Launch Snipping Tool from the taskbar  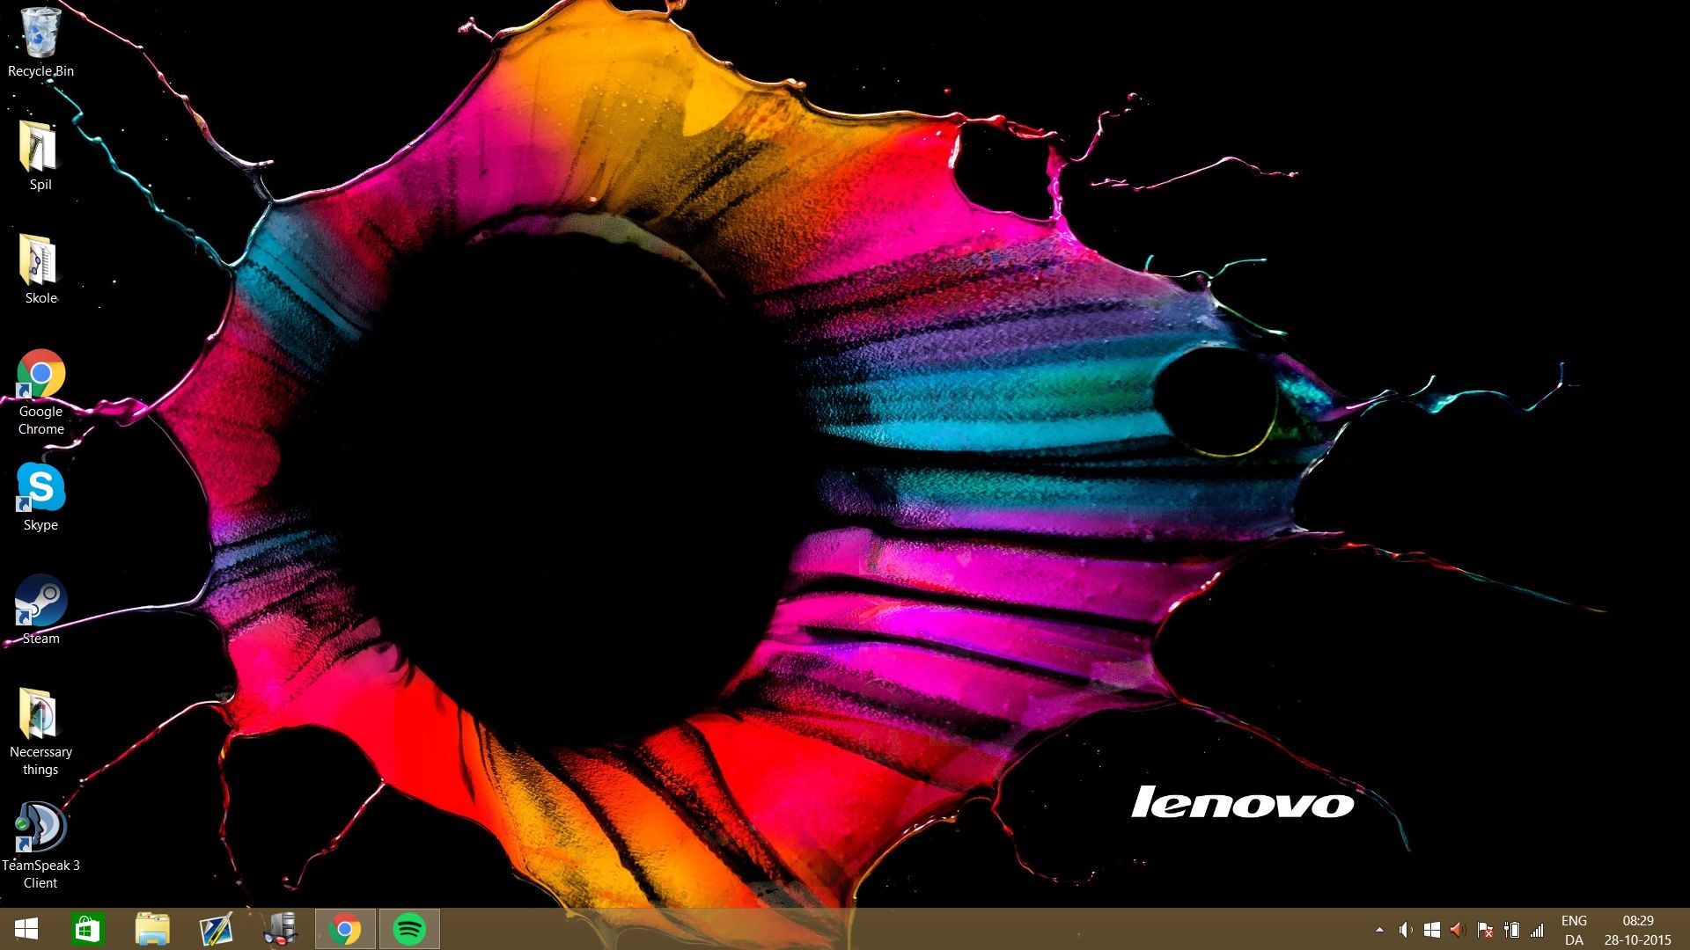coord(216,929)
